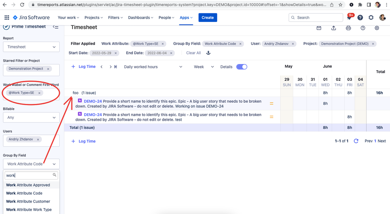The height and width of the screenshot is (214, 390).
Task: Open the Apps menu
Action: [x=186, y=18]
